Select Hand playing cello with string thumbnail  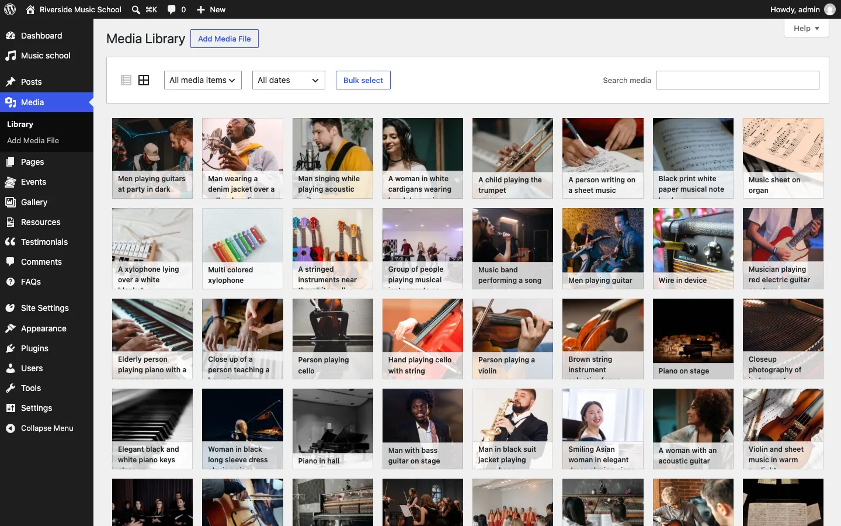423,339
